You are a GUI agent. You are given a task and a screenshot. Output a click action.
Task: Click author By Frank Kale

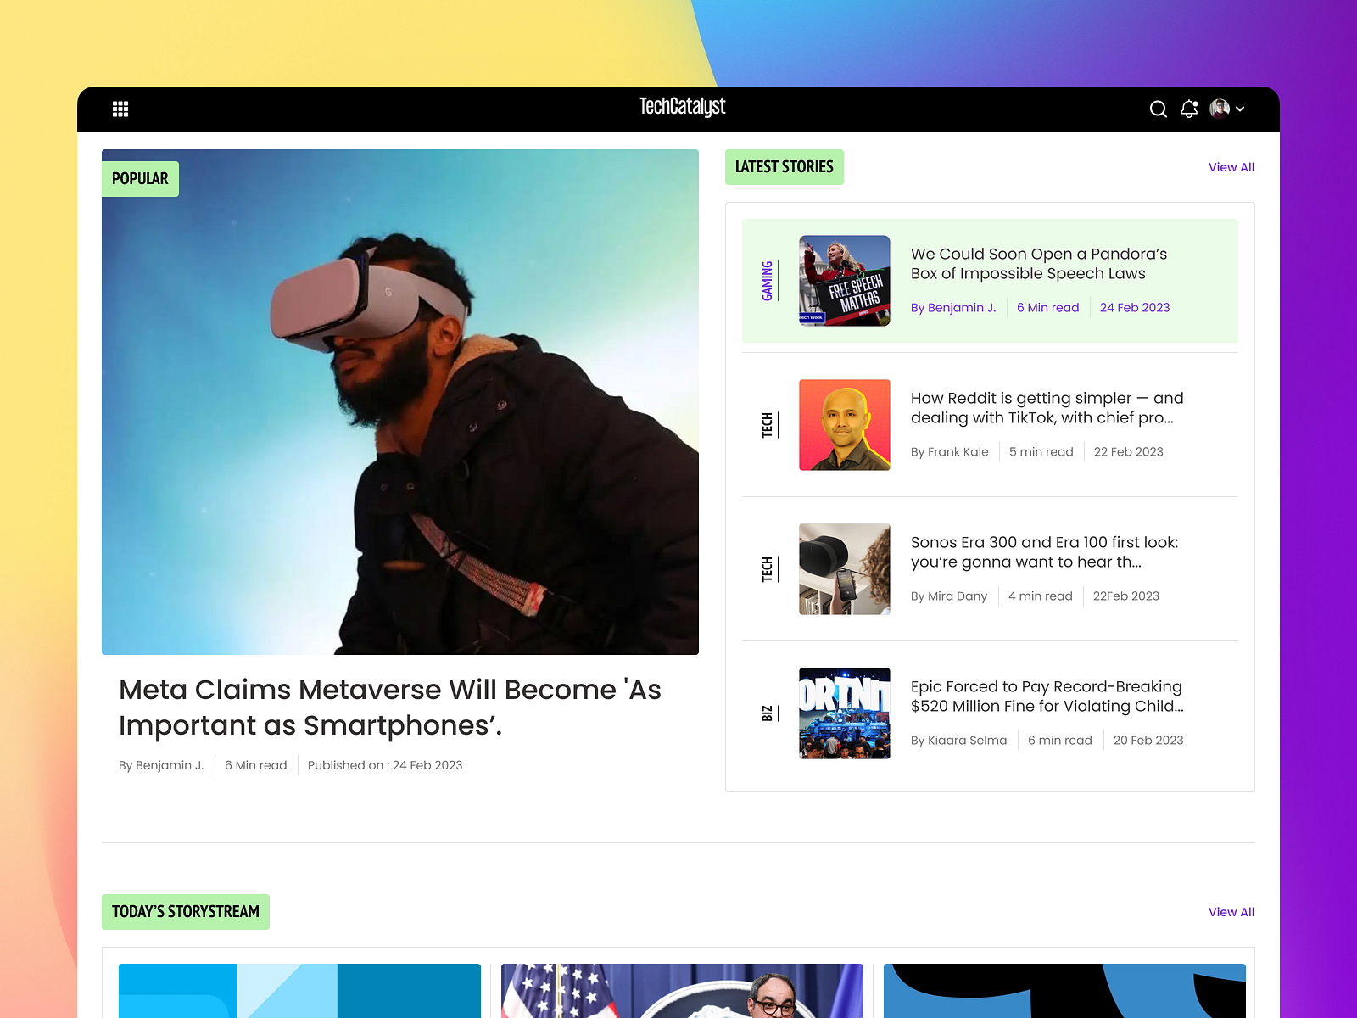950,452
